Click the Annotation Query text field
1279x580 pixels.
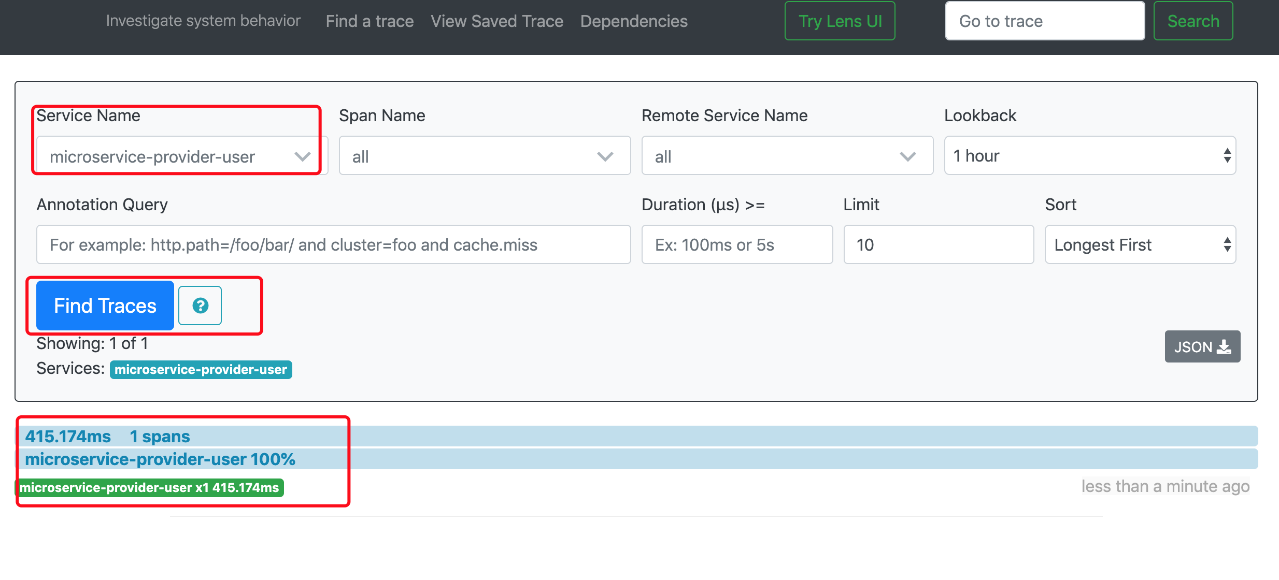[x=333, y=244]
